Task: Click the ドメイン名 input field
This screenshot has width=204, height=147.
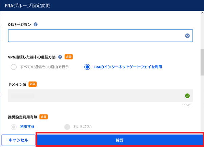Action: (x=100, y=96)
